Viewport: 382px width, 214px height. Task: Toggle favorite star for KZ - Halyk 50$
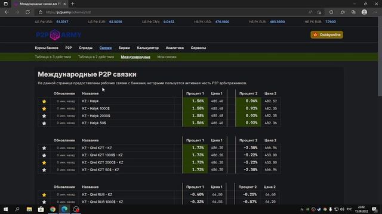click(x=44, y=123)
